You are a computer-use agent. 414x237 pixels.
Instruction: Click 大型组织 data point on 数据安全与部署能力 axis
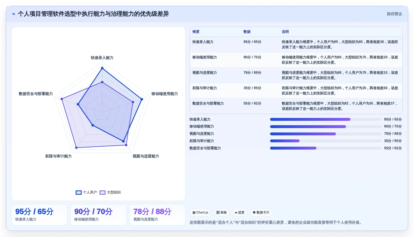click(62, 99)
